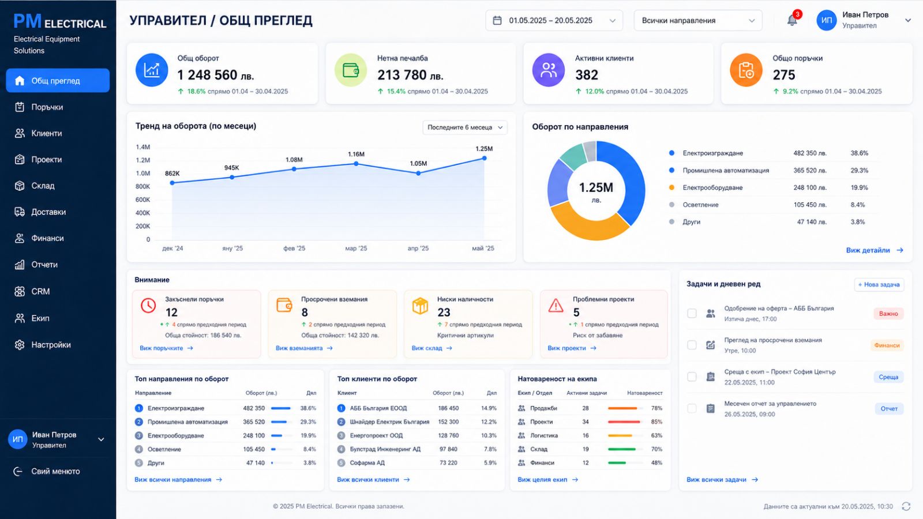The width and height of the screenshot is (923, 519).
Task: Click the Електрооборудване orange legend dot
Action: pos(671,187)
